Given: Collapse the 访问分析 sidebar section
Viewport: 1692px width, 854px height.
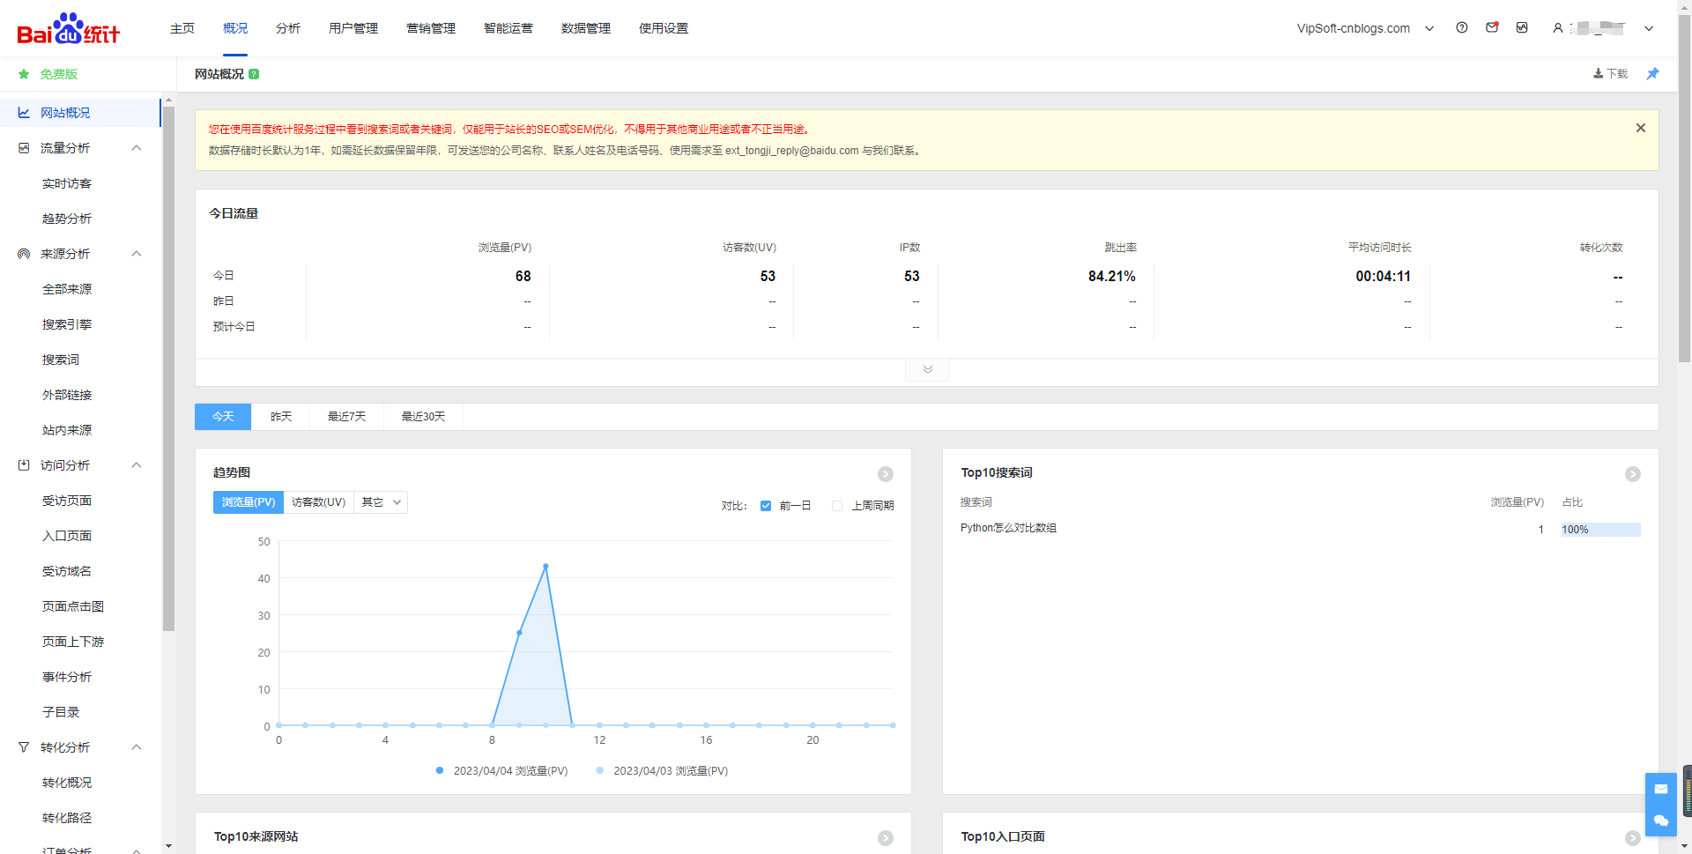Looking at the screenshot, I should (x=137, y=465).
